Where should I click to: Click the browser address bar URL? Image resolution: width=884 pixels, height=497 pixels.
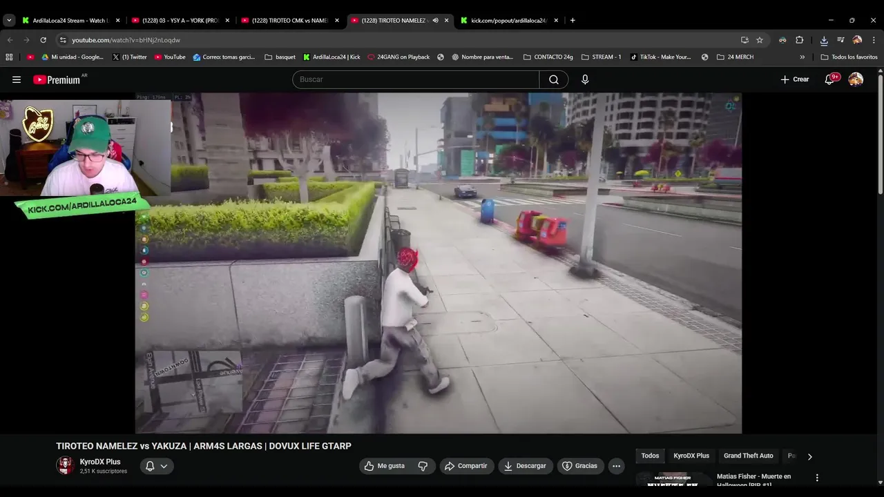click(x=126, y=40)
